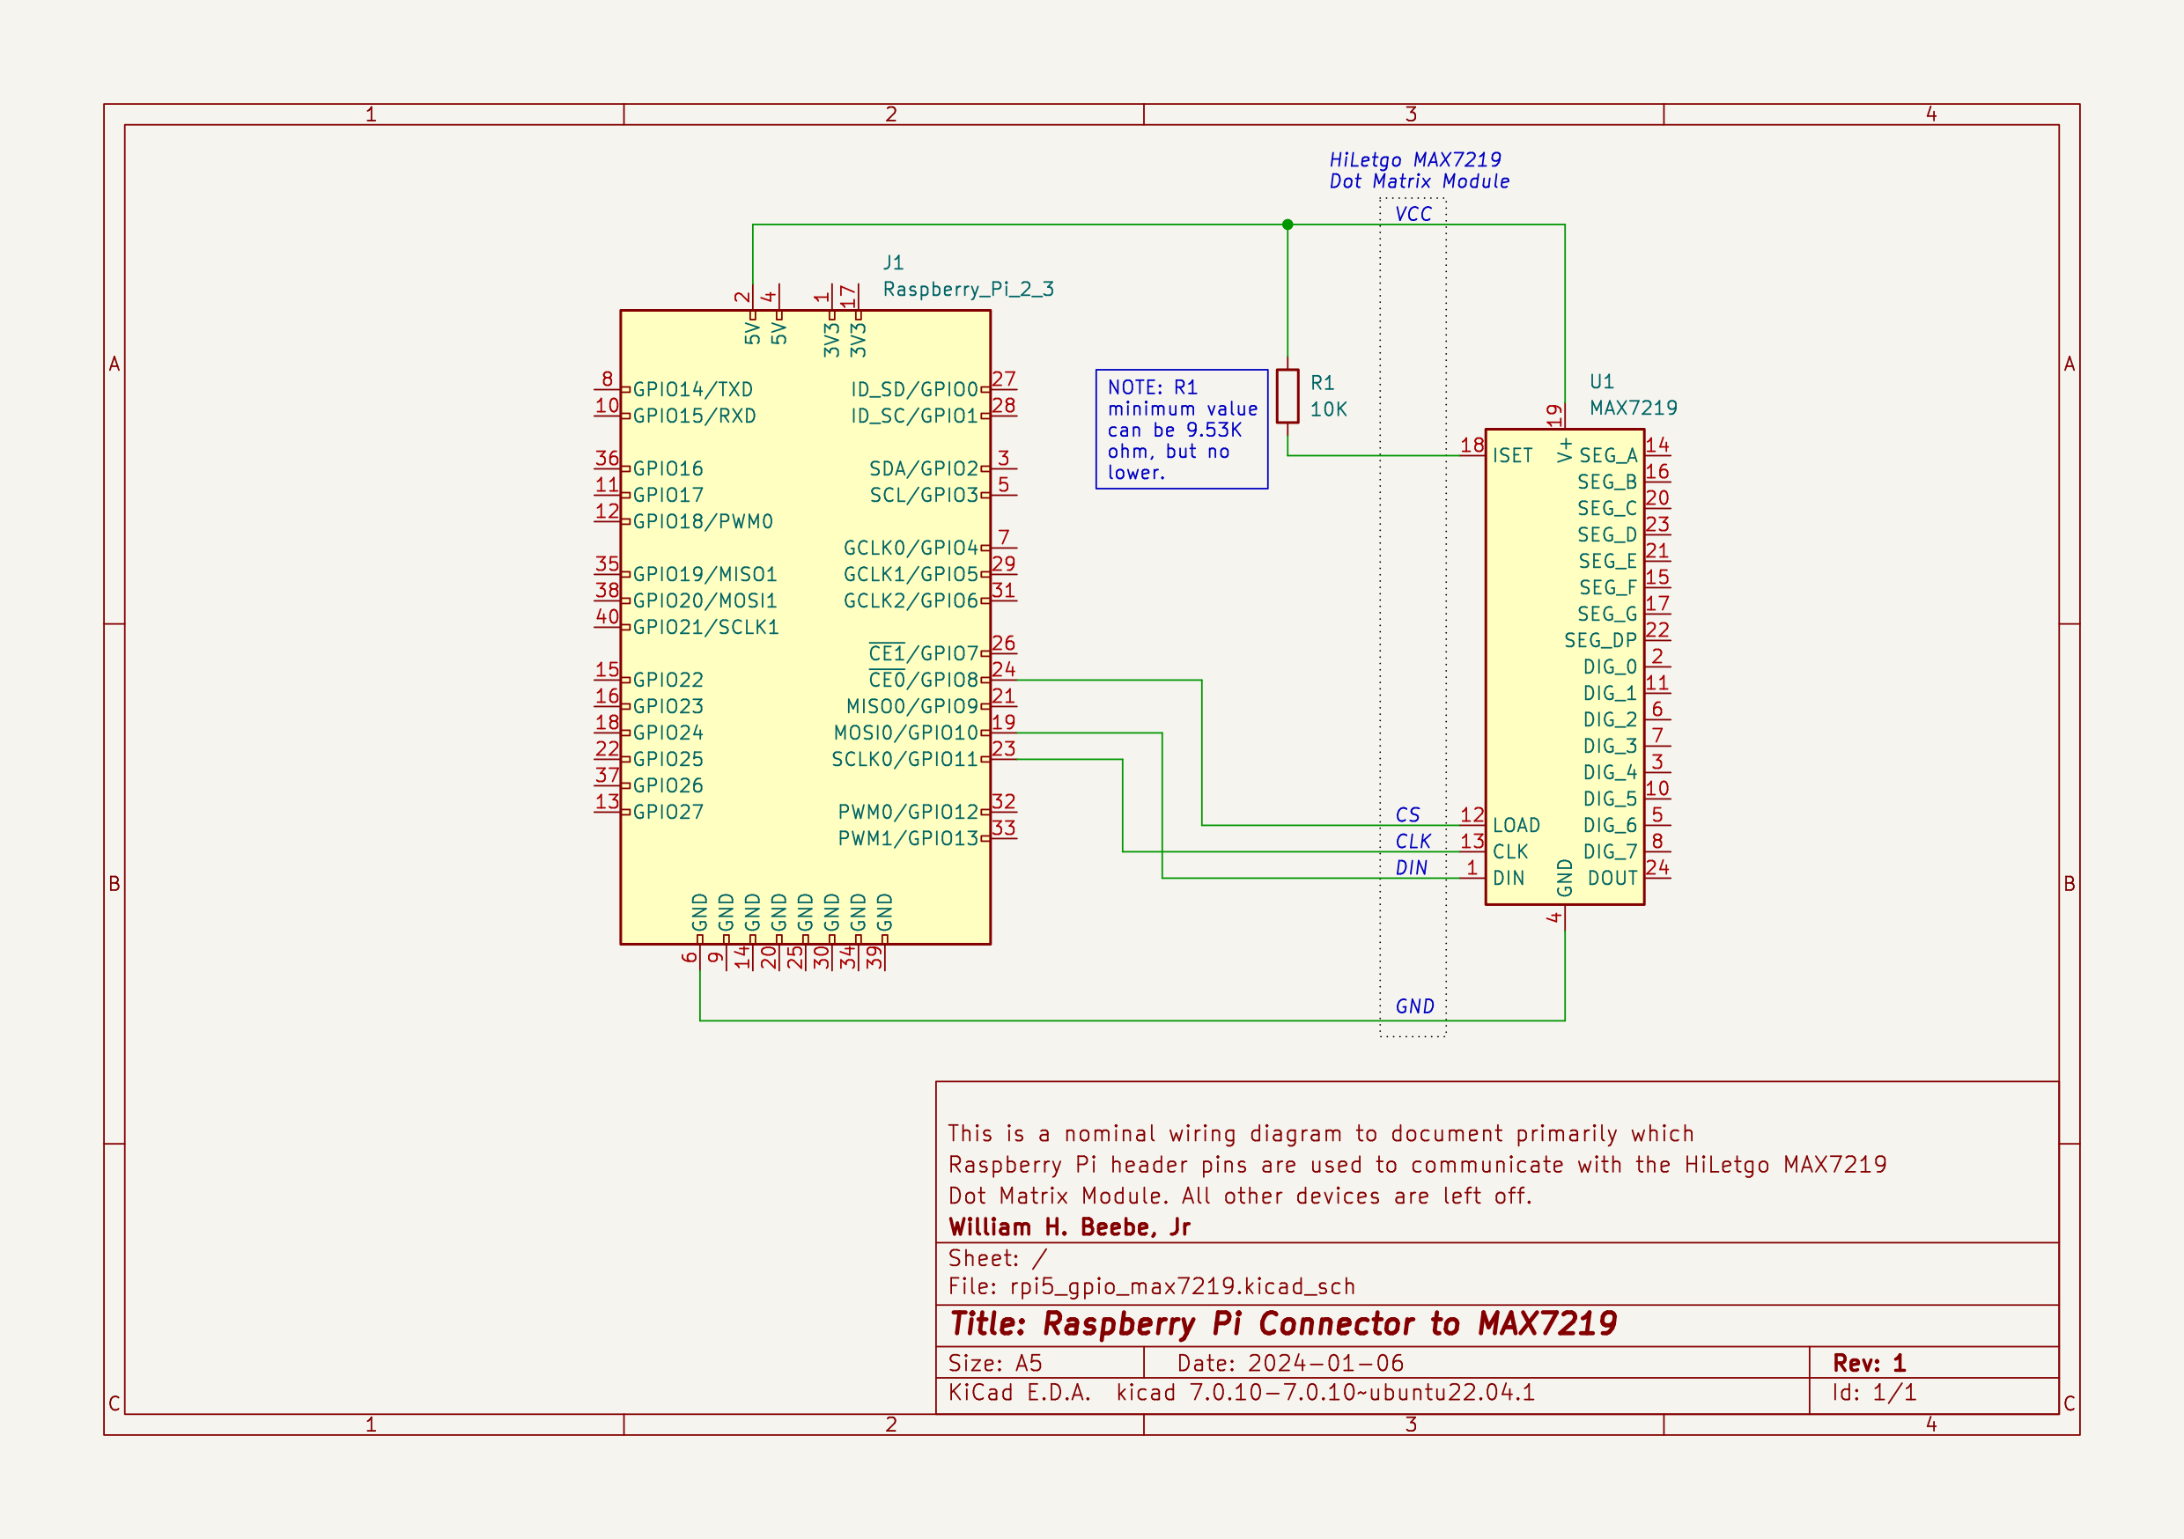Select the blue CLK signal label
The image size is (2184, 1539).
[x=1413, y=842]
